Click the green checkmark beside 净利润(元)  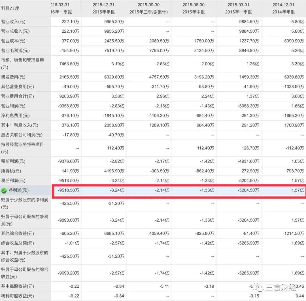click(x=4, y=191)
